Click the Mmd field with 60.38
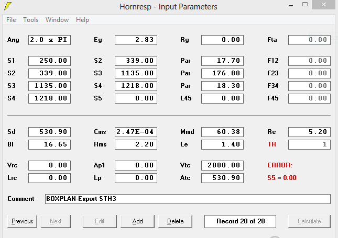The width and height of the screenshot is (338, 238). 223,132
